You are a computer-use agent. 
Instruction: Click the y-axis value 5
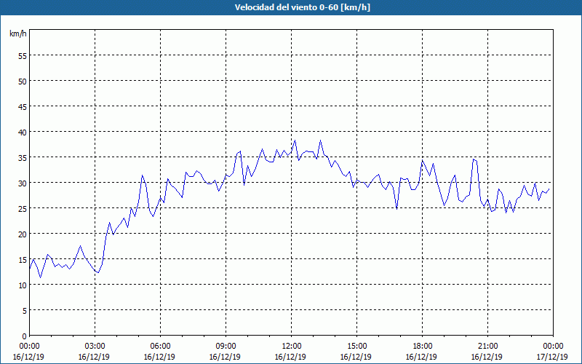(25, 312)
